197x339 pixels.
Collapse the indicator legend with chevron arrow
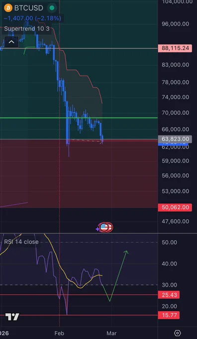[x=11, y=42]
